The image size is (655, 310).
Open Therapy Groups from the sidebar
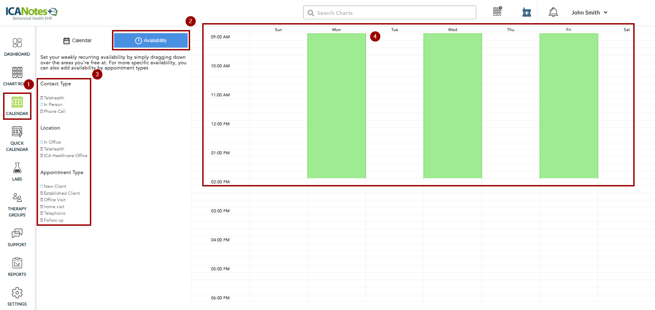coord(17,204)
